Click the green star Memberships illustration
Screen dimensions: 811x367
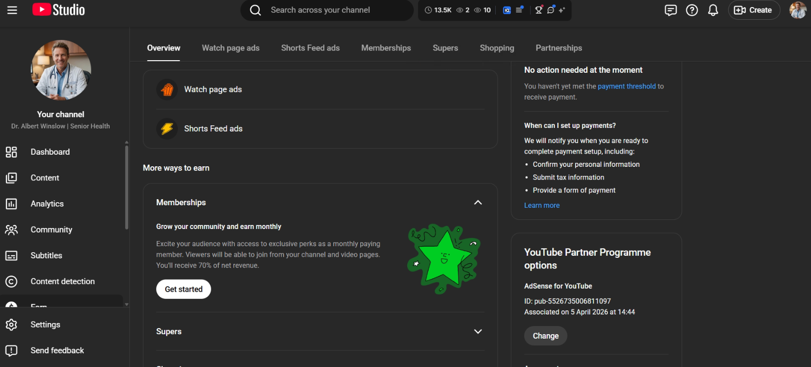[444, 259]
